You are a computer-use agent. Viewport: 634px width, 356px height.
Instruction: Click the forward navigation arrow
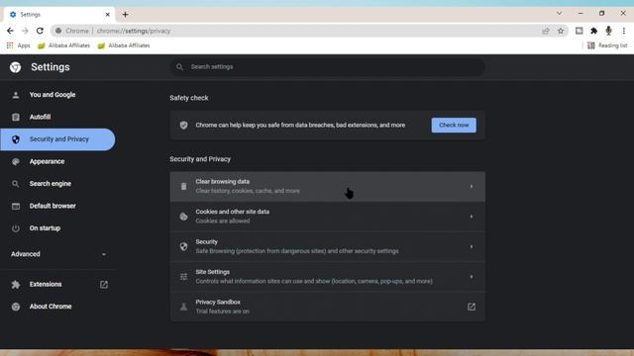click(25, 31)
